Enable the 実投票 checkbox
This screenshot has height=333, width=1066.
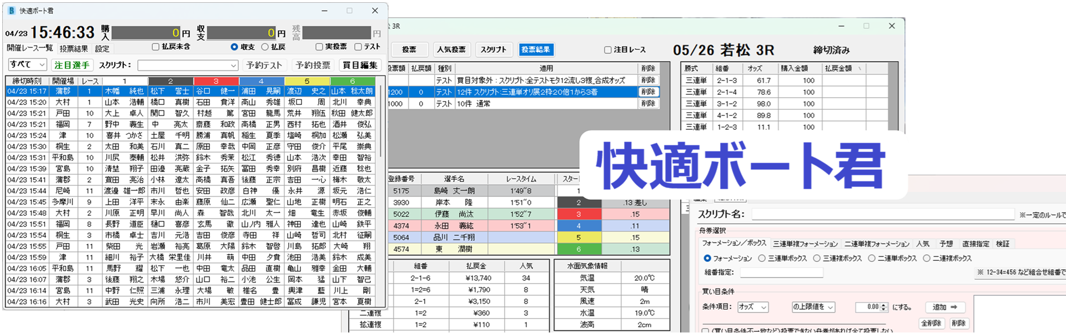coord(319,47)
